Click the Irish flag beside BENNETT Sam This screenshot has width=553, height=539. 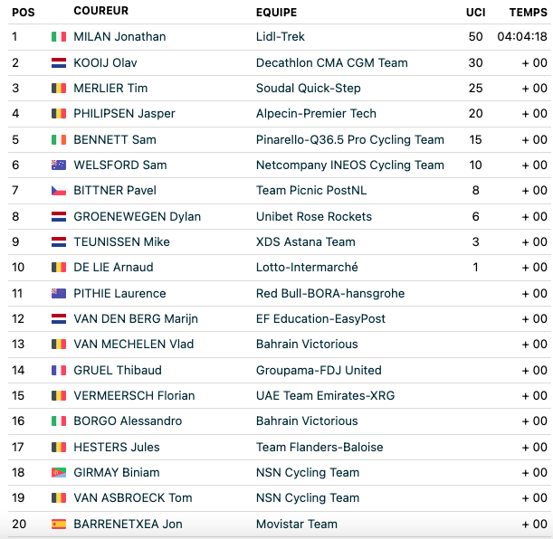click(x=59, y=139)
